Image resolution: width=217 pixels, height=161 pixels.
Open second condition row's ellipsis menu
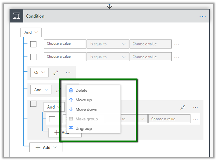pos(177,57)
